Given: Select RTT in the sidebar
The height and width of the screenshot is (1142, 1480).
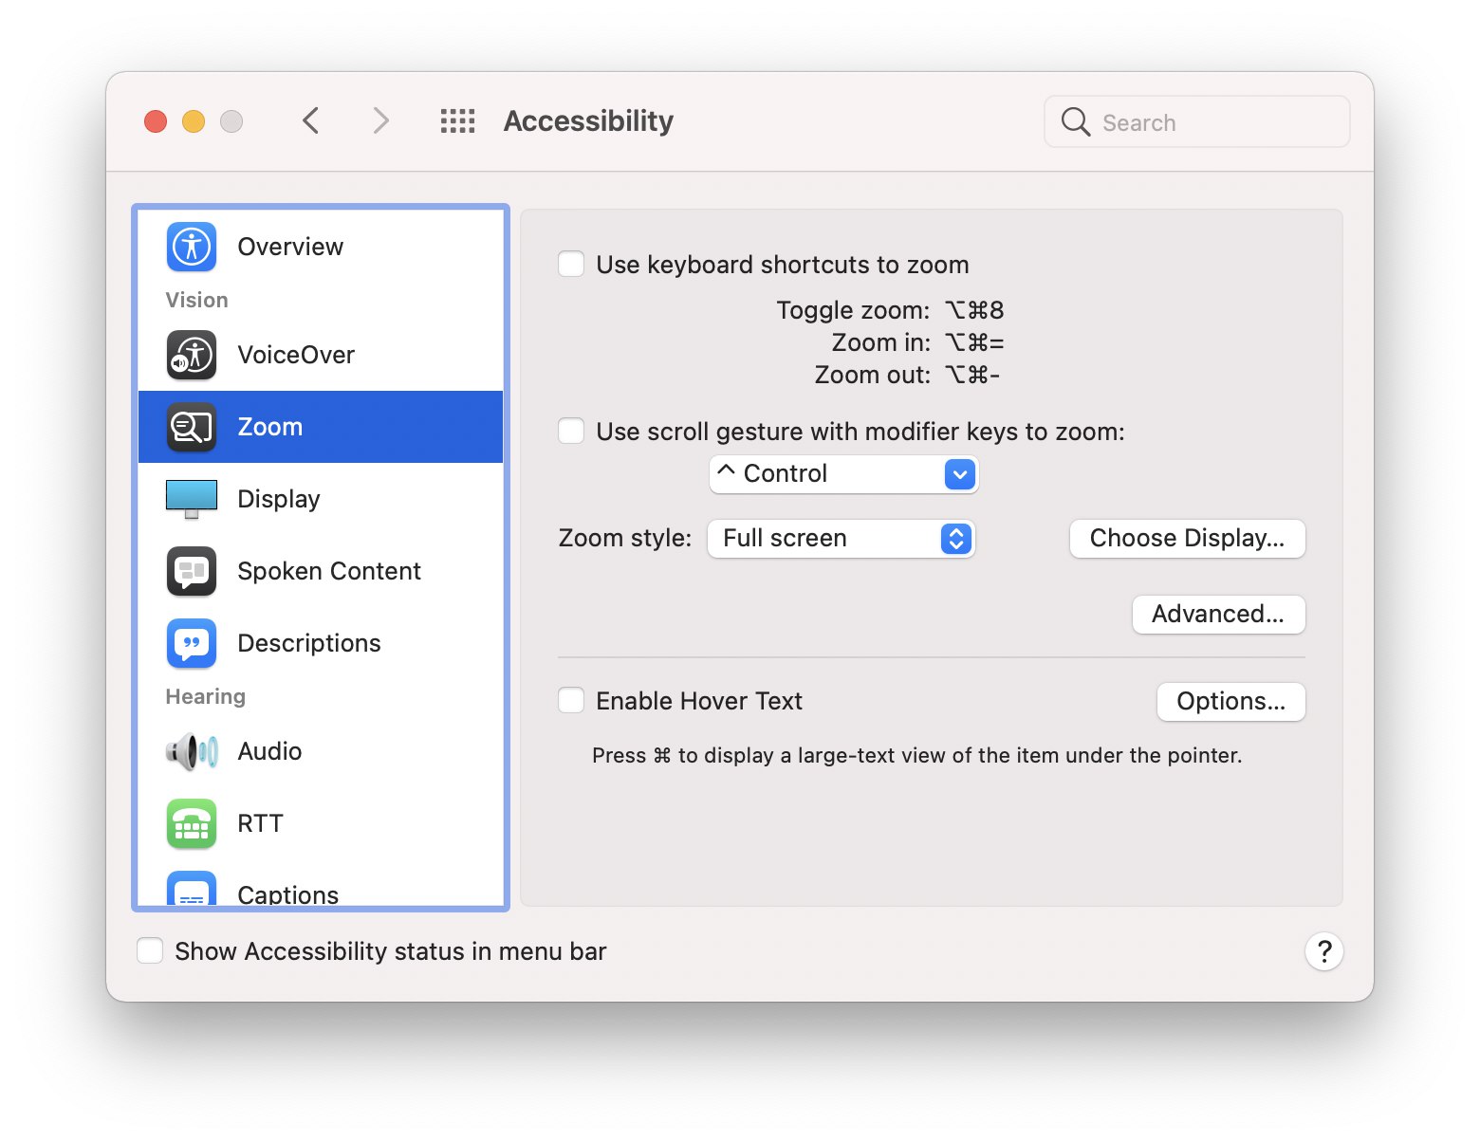Looking at the screenshot, I should coord(321,823).
